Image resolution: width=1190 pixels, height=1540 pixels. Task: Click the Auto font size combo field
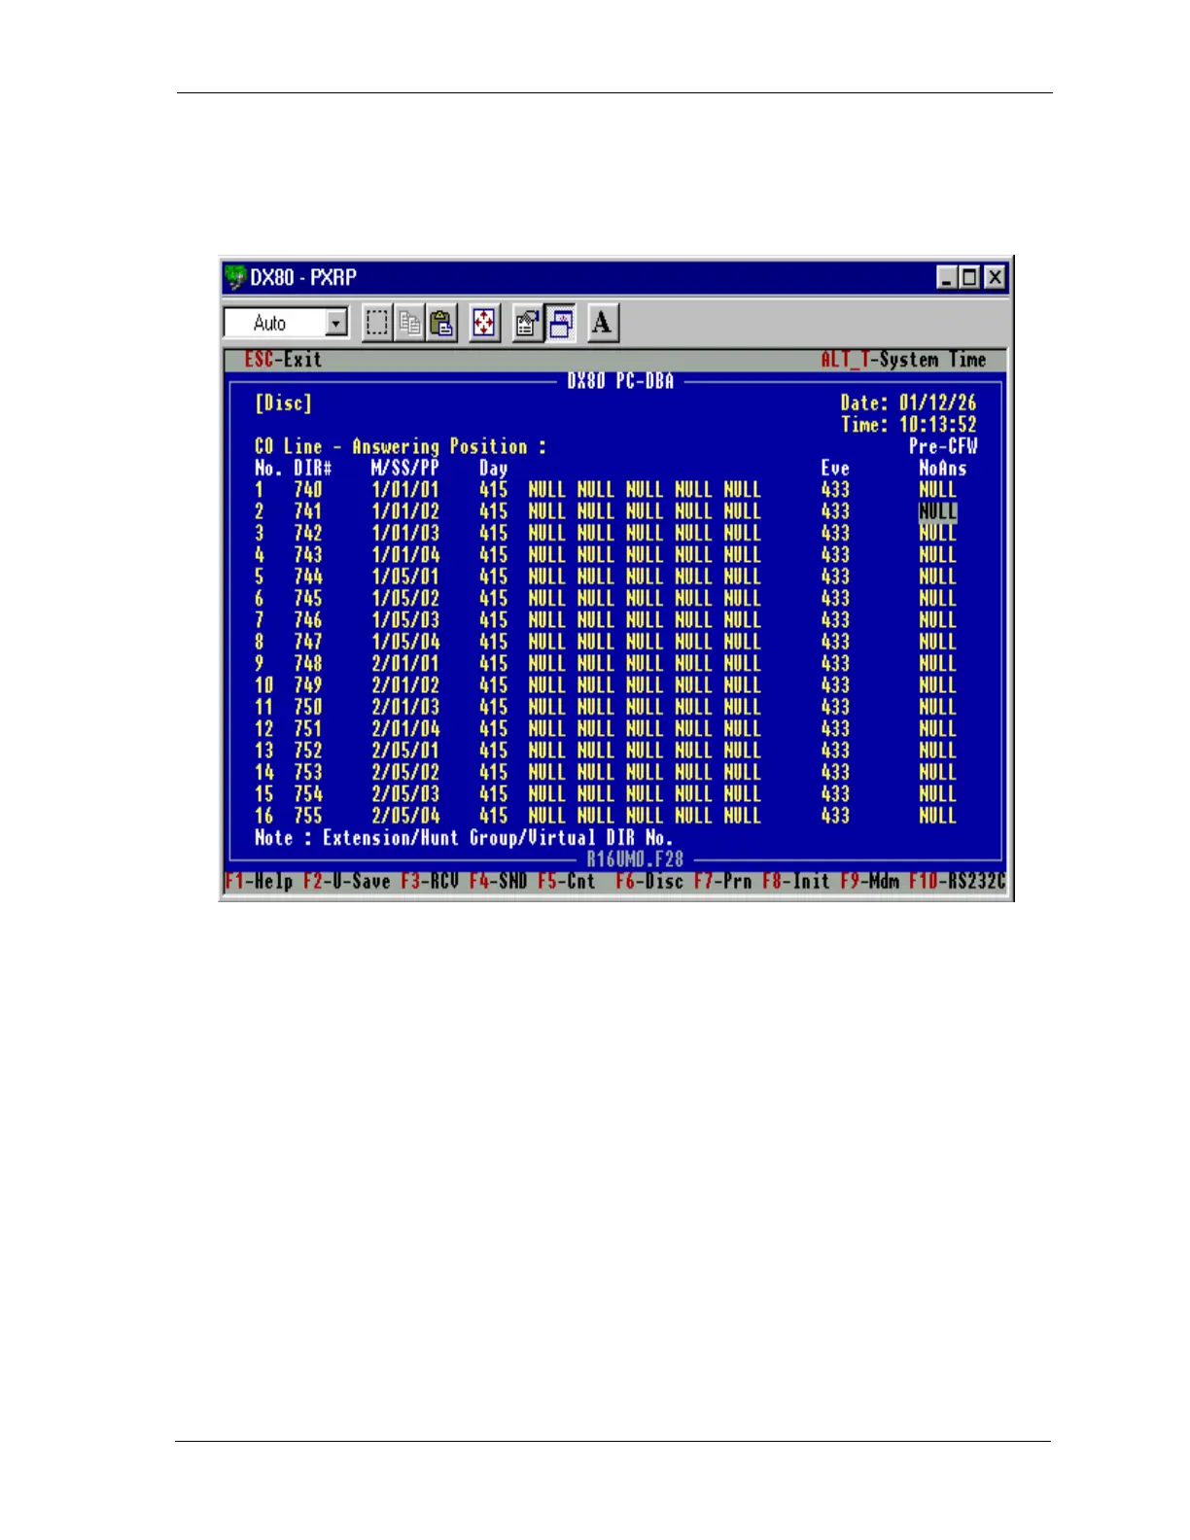pos(286,323)
